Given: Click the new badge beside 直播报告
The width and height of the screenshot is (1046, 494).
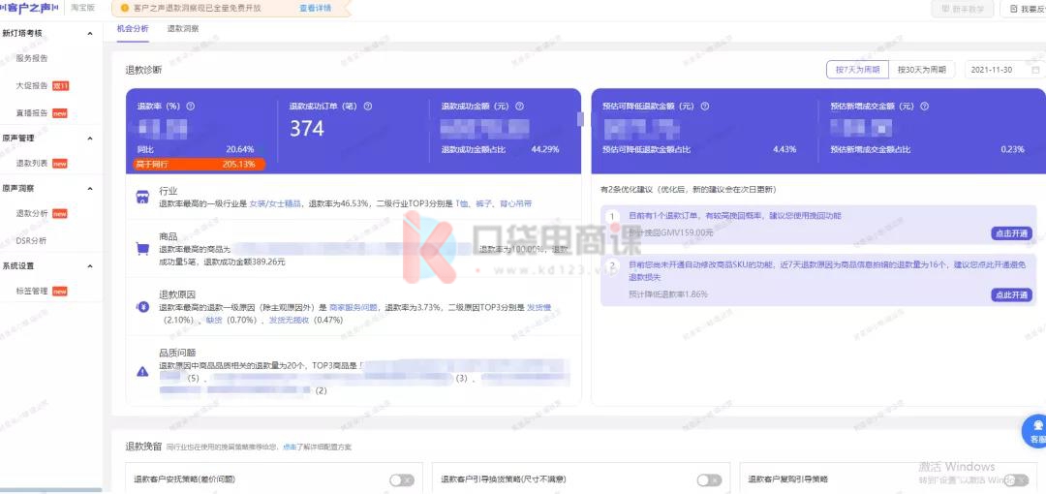Looking at the screenshot, I should click(x=61, y=112).
